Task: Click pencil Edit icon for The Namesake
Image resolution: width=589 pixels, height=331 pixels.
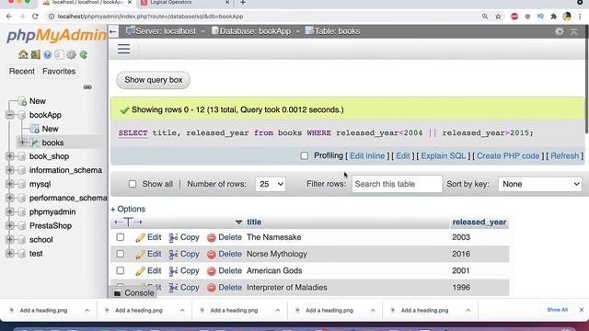Action: 140,237
